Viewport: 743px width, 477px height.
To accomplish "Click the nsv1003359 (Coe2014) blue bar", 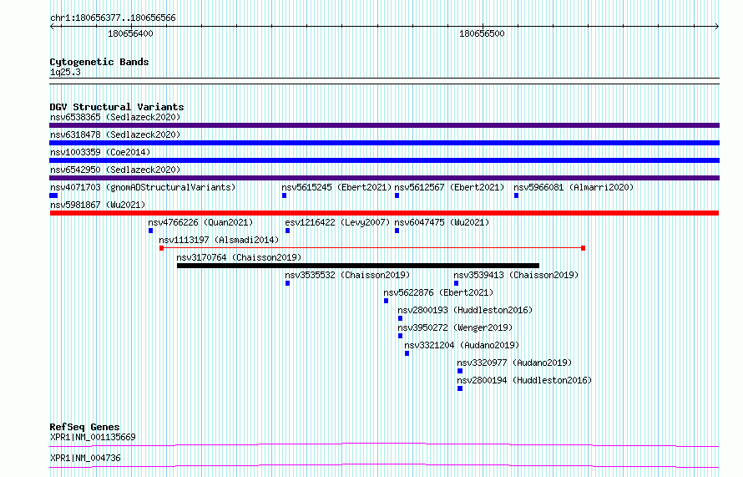I will pyautogui.click(x=384, y=160).
